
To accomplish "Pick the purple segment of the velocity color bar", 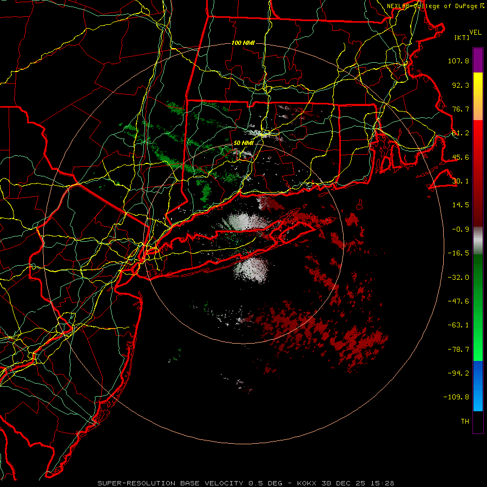I will coord(478,60).
